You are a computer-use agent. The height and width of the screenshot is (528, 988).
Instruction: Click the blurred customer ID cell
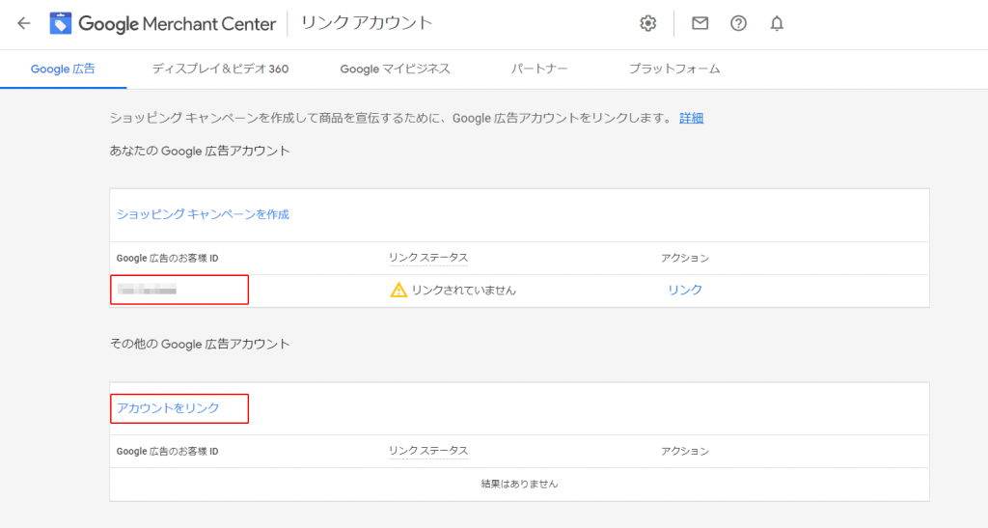(179, 290)
